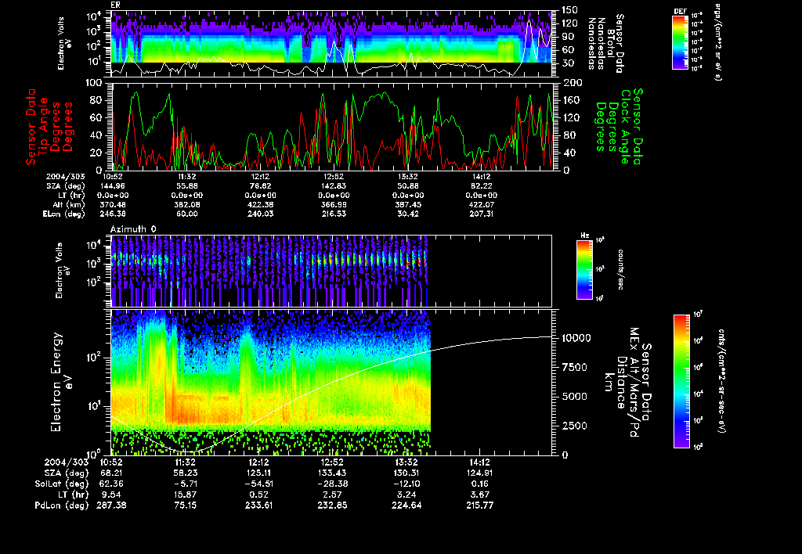Click the 'PdLon (deg)' row label

61,505
